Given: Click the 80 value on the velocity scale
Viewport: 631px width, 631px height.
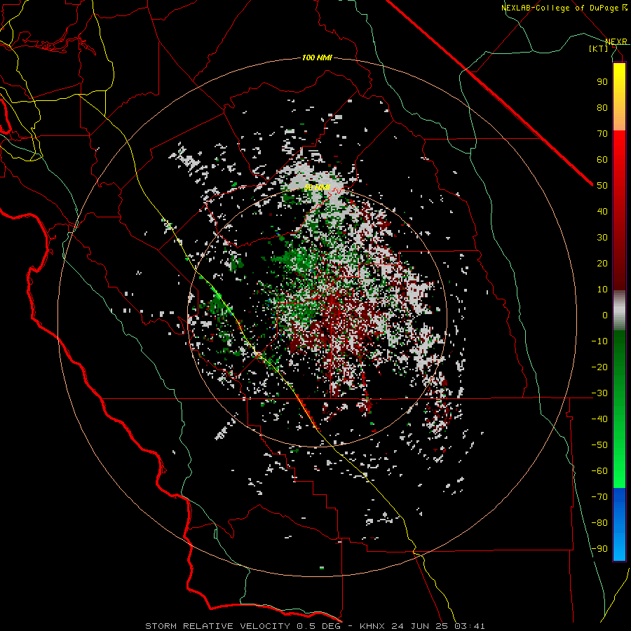Looking at the screenshot, I should pos(602,108).
